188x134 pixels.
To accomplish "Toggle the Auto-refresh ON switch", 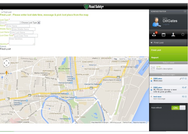I will pos(179,108).
